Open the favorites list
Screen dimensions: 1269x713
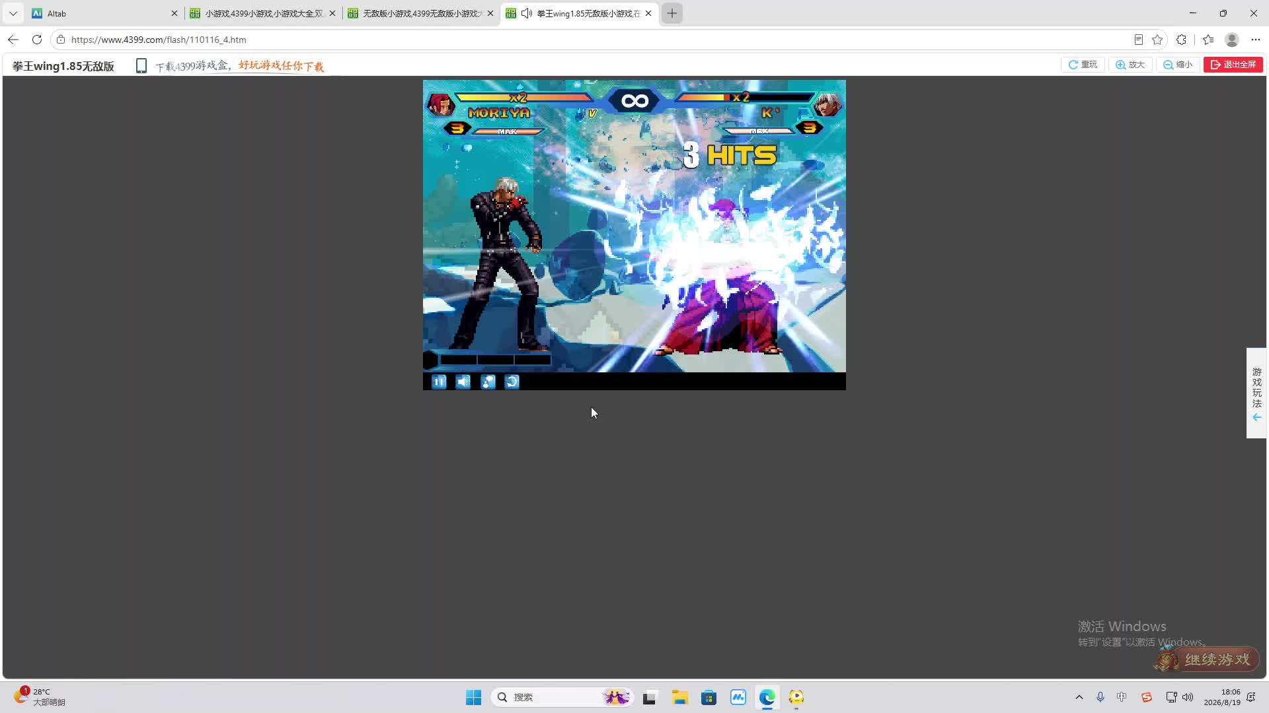1208,40
